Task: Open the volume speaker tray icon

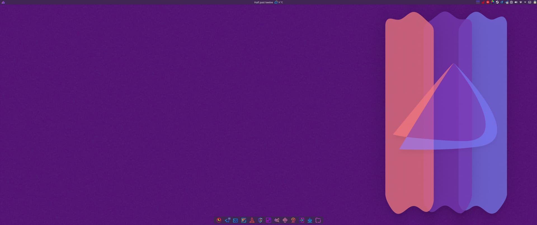Action: [516, 2]
